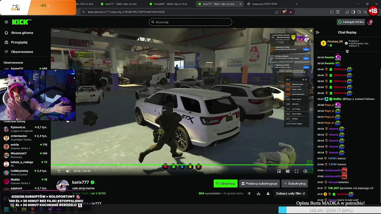Switch to the image.png browser tab
The width and height of the screenshot is (381, 214).
click(264, 4)
